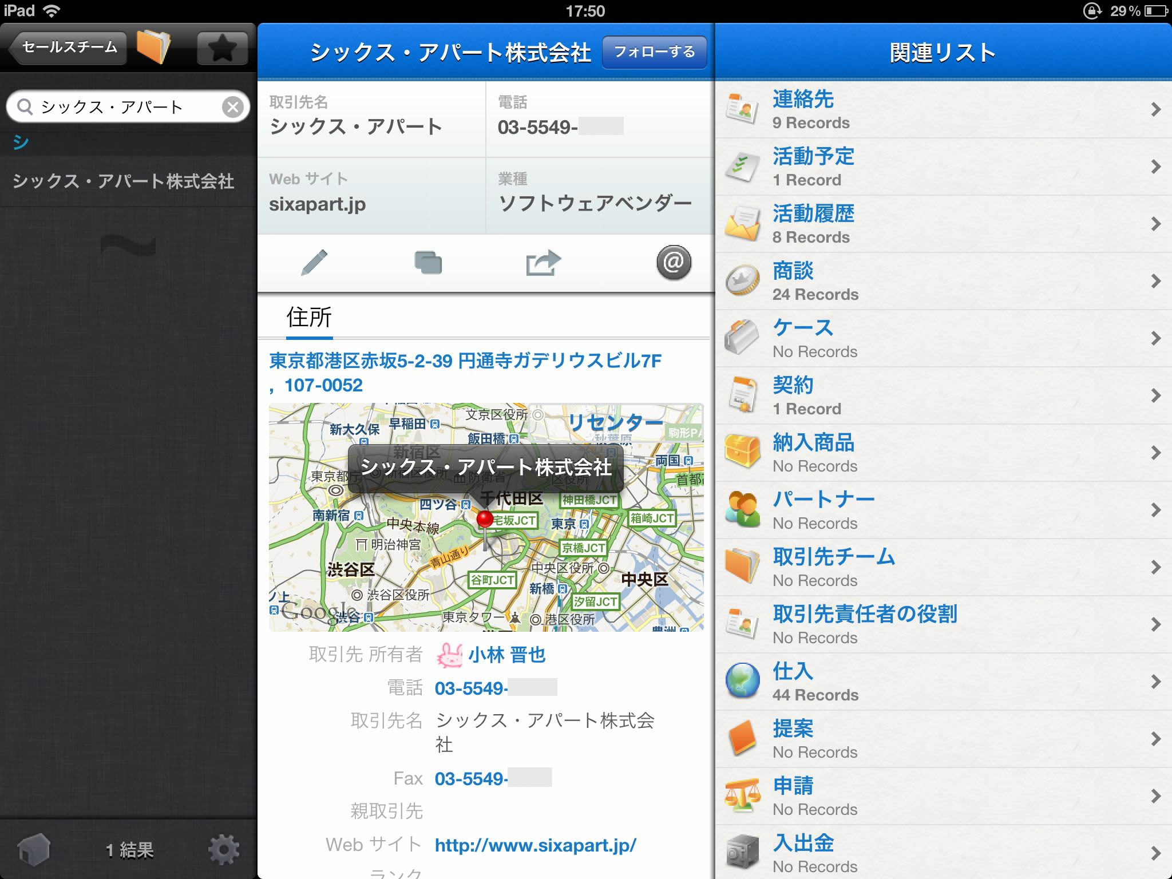This screenshot has width=1172, height=879.
Task: Tap the battery indicator in status bar
Action: (x=1155, y=11)
